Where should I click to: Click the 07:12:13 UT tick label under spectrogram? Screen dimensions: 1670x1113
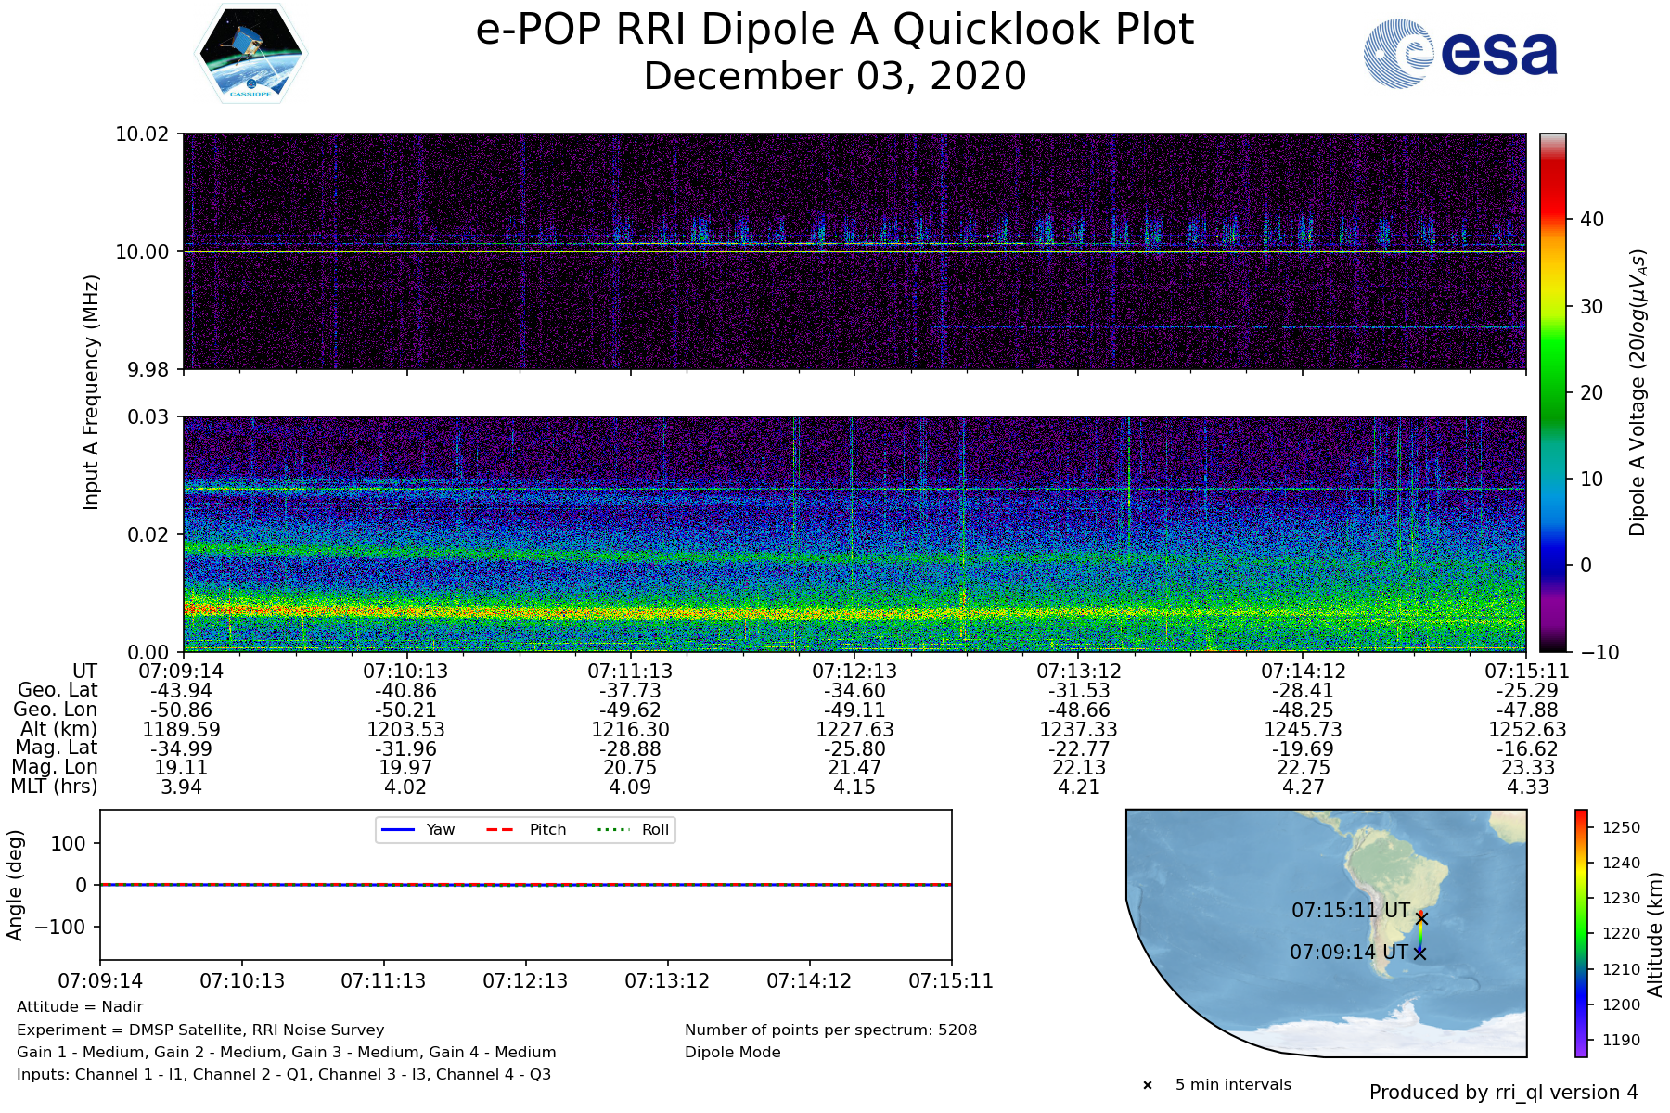(x=854, y=671)
